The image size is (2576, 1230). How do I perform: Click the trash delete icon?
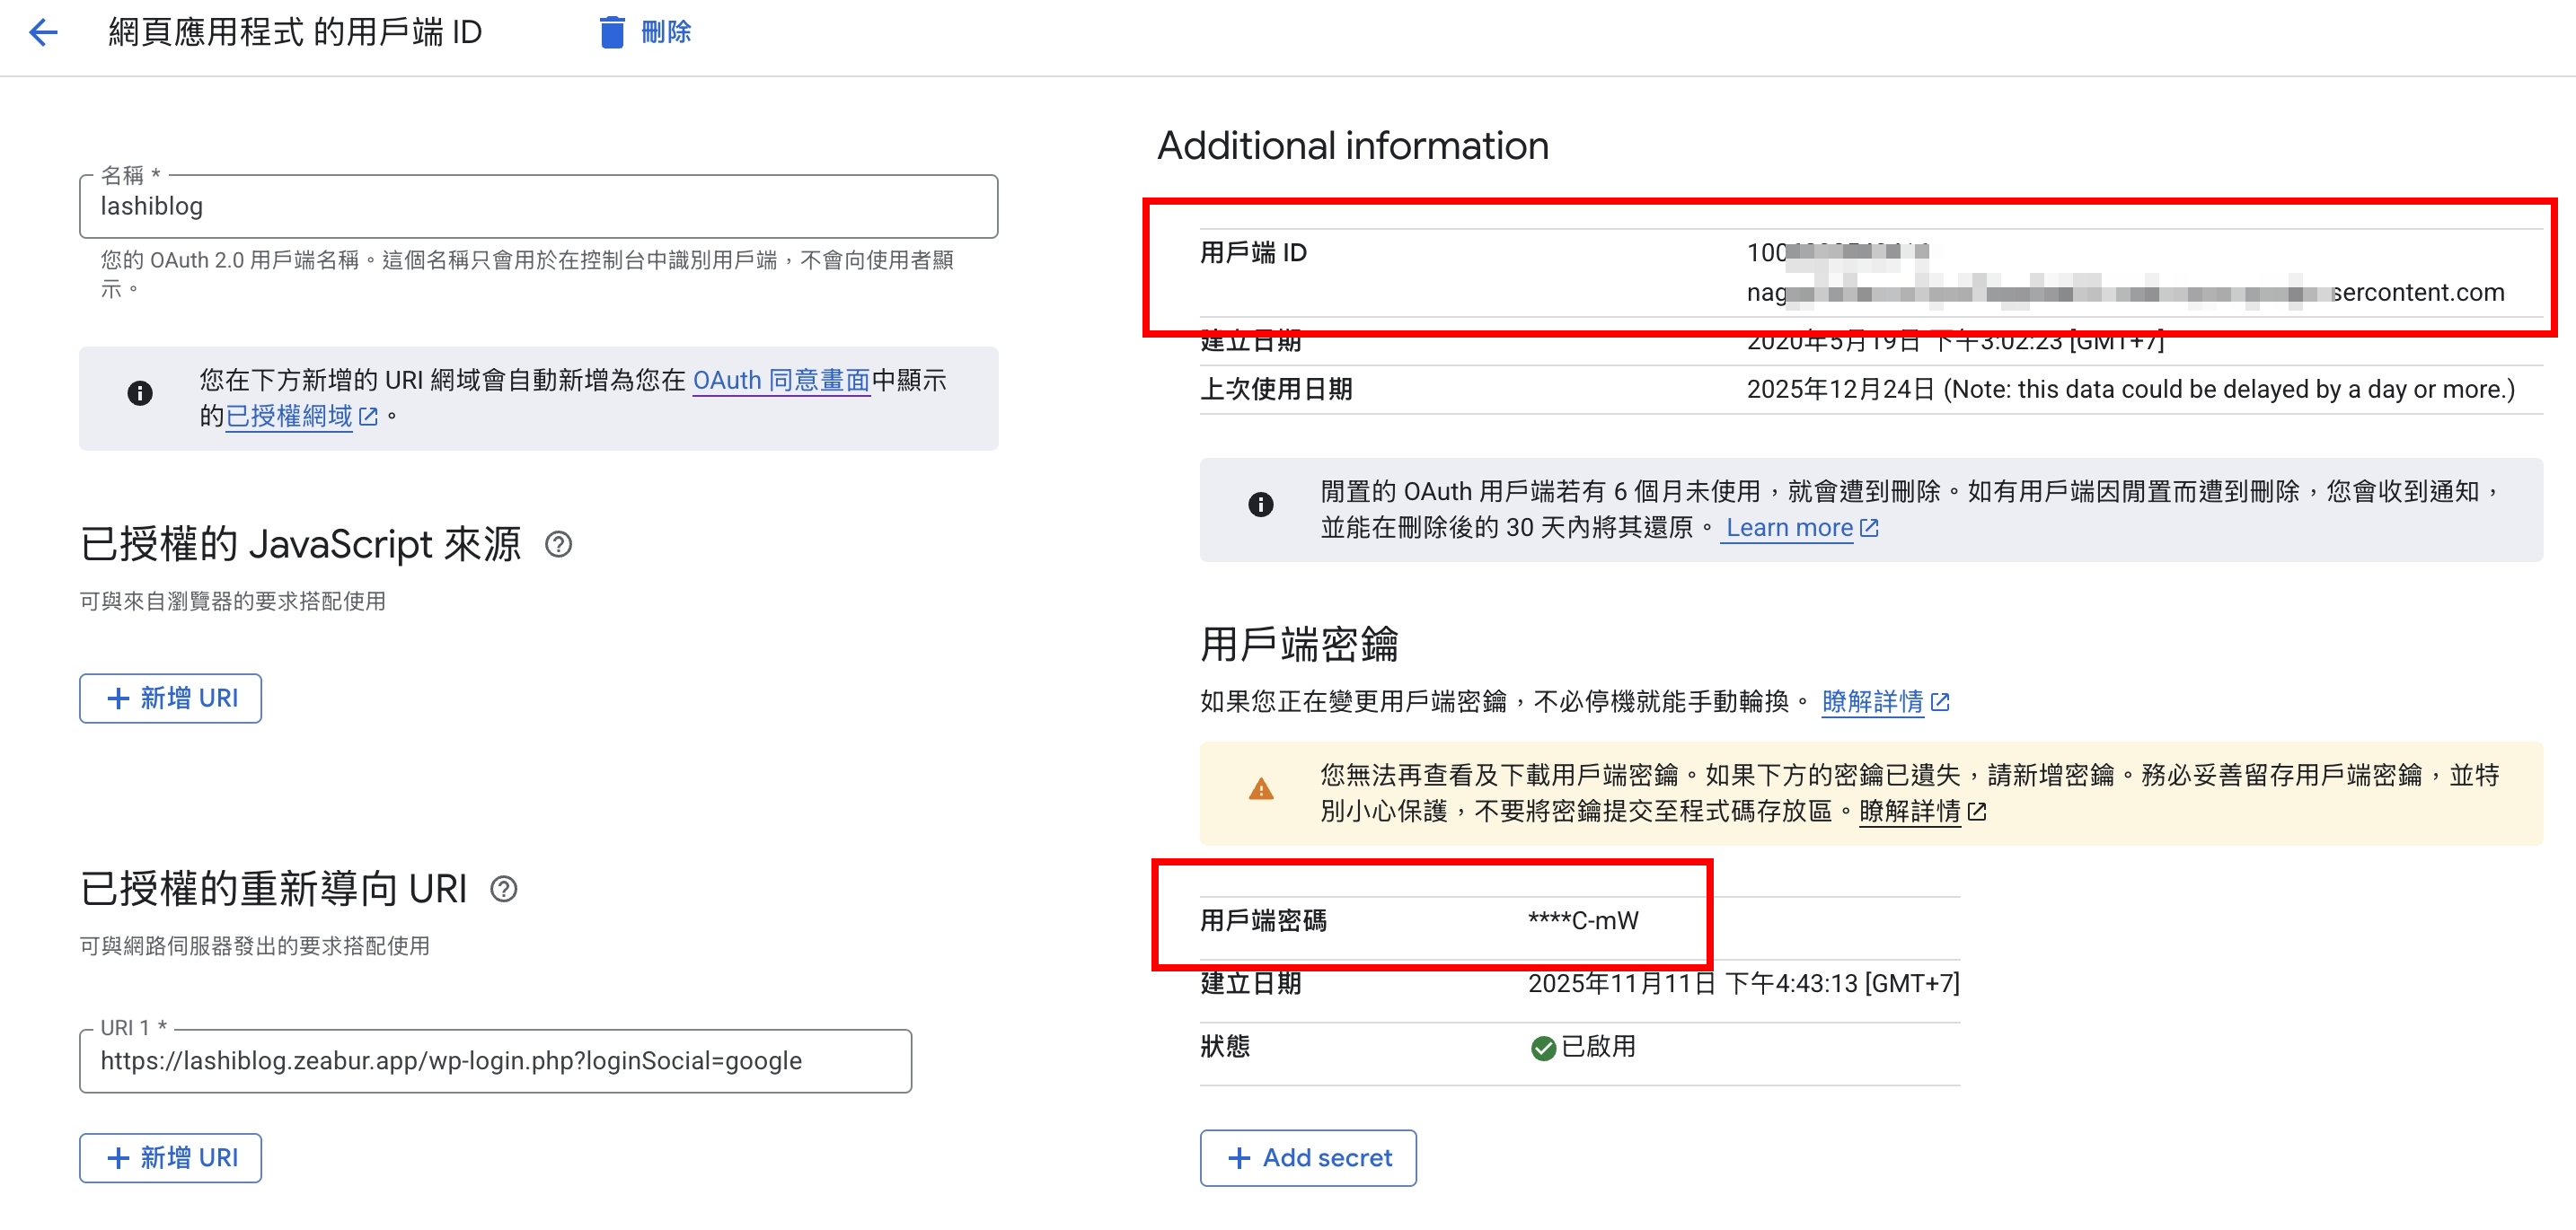tap(612, 33)
